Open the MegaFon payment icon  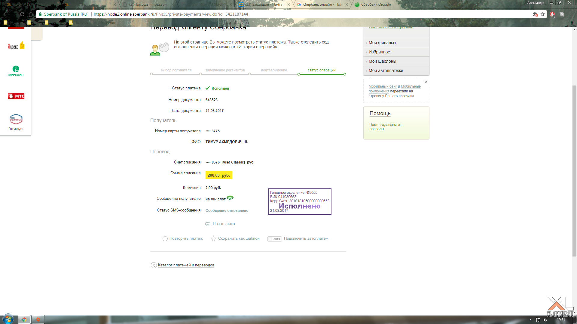click(x=16, y=71)
